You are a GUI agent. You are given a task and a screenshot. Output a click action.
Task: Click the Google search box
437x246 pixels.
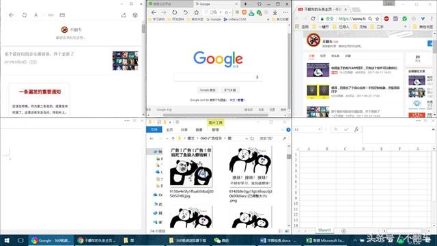[x=218, y=77]
